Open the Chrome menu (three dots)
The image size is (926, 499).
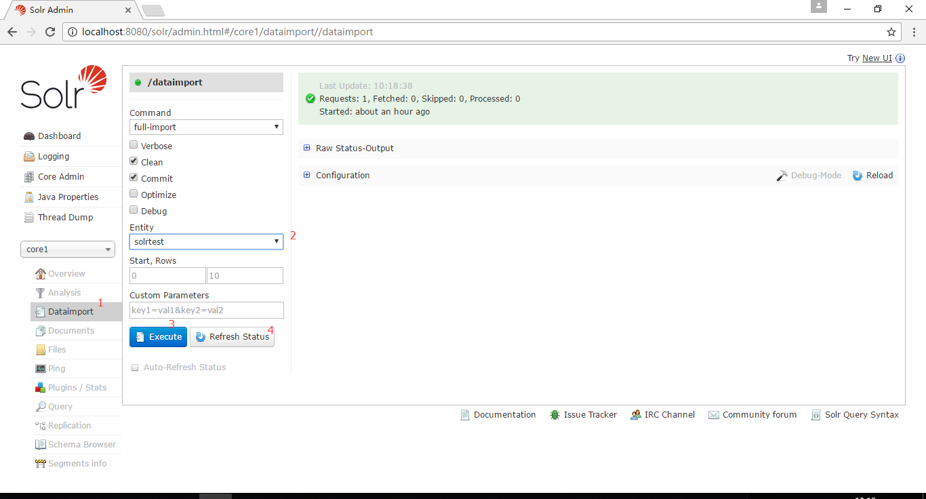point(913,32)
